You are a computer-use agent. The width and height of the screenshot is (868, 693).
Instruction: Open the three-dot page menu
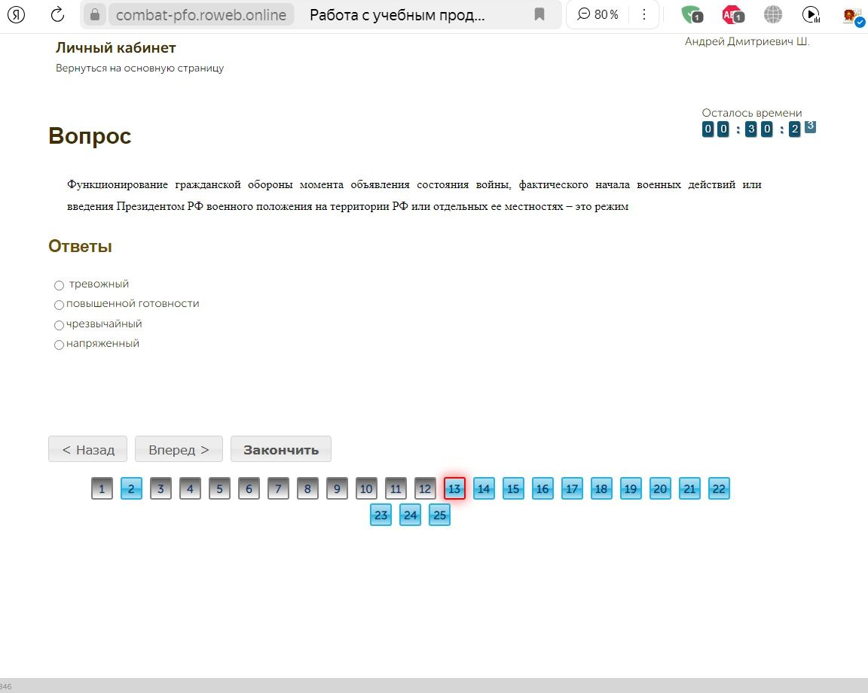pos(643,14)
